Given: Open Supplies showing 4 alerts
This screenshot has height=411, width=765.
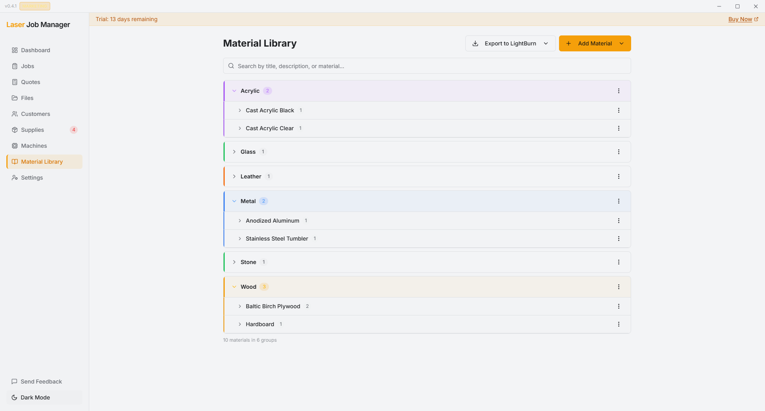Looking at the screenshot, I should pyautogui.click(x=32, y=130).
